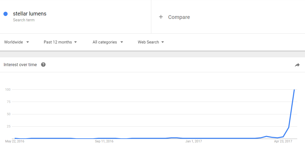Click the Apr 23, 2017 axis label
This screenshot has width=305, height=152.
[x=283, y=141]
